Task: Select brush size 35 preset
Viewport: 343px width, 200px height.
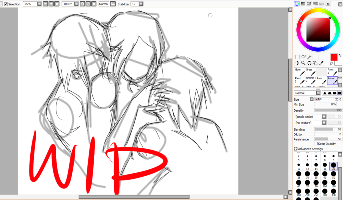Action: pyautogui.click(x=316, y=175)
